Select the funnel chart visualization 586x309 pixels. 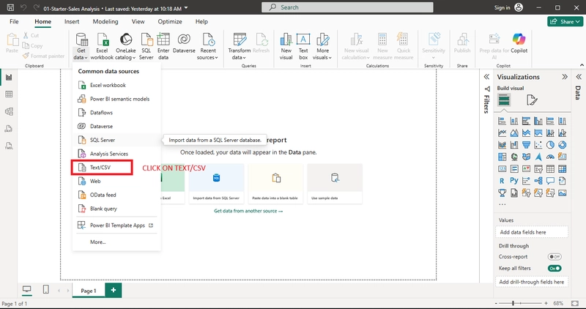(526, 144)
